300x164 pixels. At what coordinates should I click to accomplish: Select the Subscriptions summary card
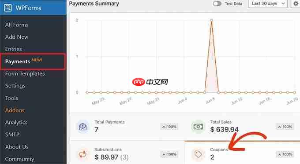coord(127,153)
